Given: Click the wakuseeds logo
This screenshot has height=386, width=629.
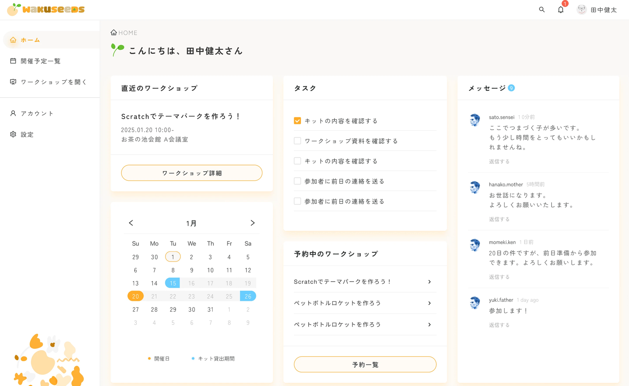Looking at the screenshot, I should coord(46,9).
